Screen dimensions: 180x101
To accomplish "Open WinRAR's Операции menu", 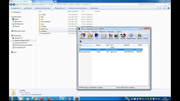I will 94,32.
